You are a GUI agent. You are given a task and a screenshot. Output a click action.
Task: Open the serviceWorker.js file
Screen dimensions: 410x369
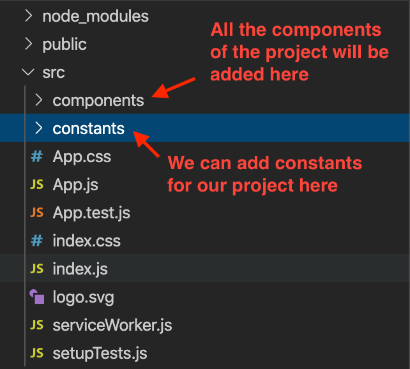112,326
